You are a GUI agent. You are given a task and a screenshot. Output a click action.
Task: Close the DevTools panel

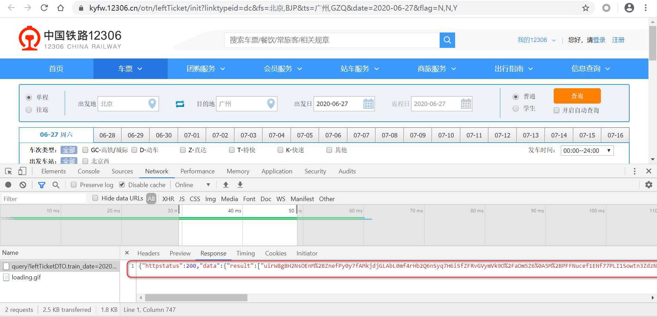(x=648, y=171)
